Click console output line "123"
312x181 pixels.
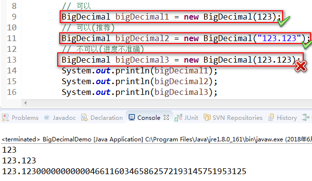click(x=9, y=150)
